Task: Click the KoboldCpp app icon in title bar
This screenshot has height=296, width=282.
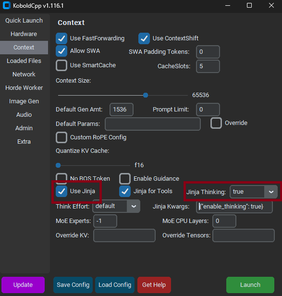Action: (7, 5)
